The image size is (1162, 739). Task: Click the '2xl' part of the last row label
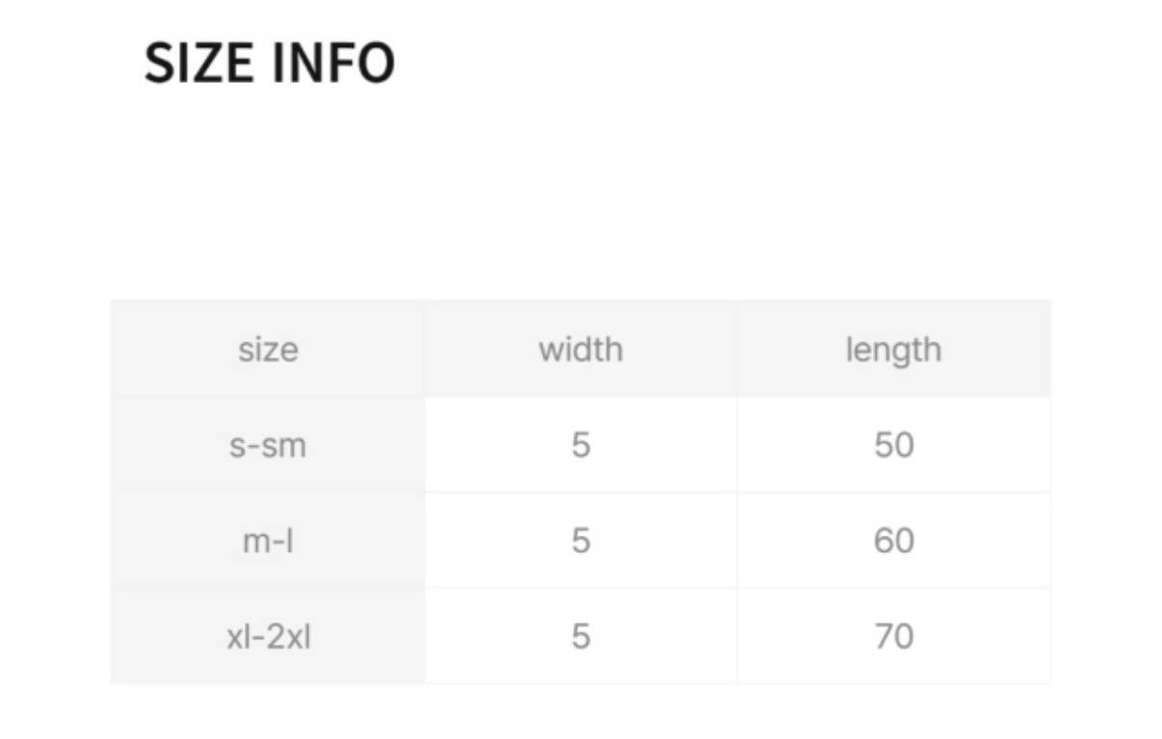point(287,637)
